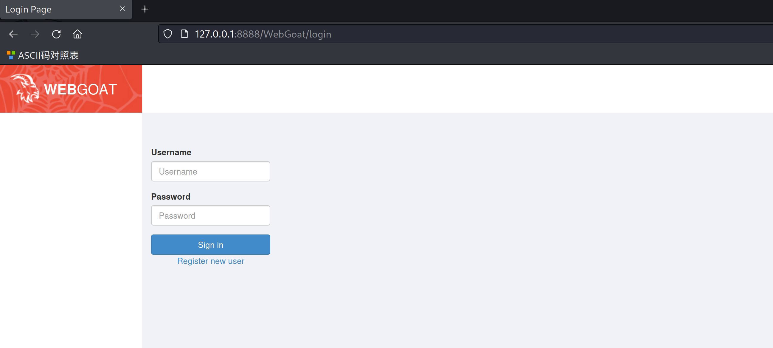Click the Password field label
773x348 pixels.
[x=171, y=197]
